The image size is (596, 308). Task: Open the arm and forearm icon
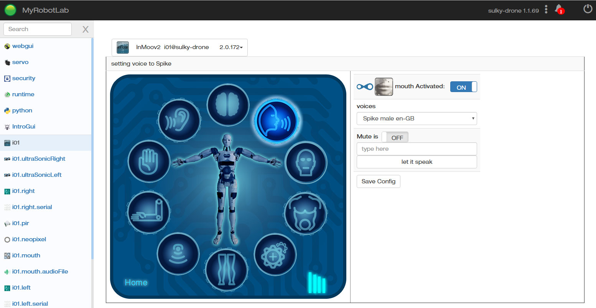148,212
